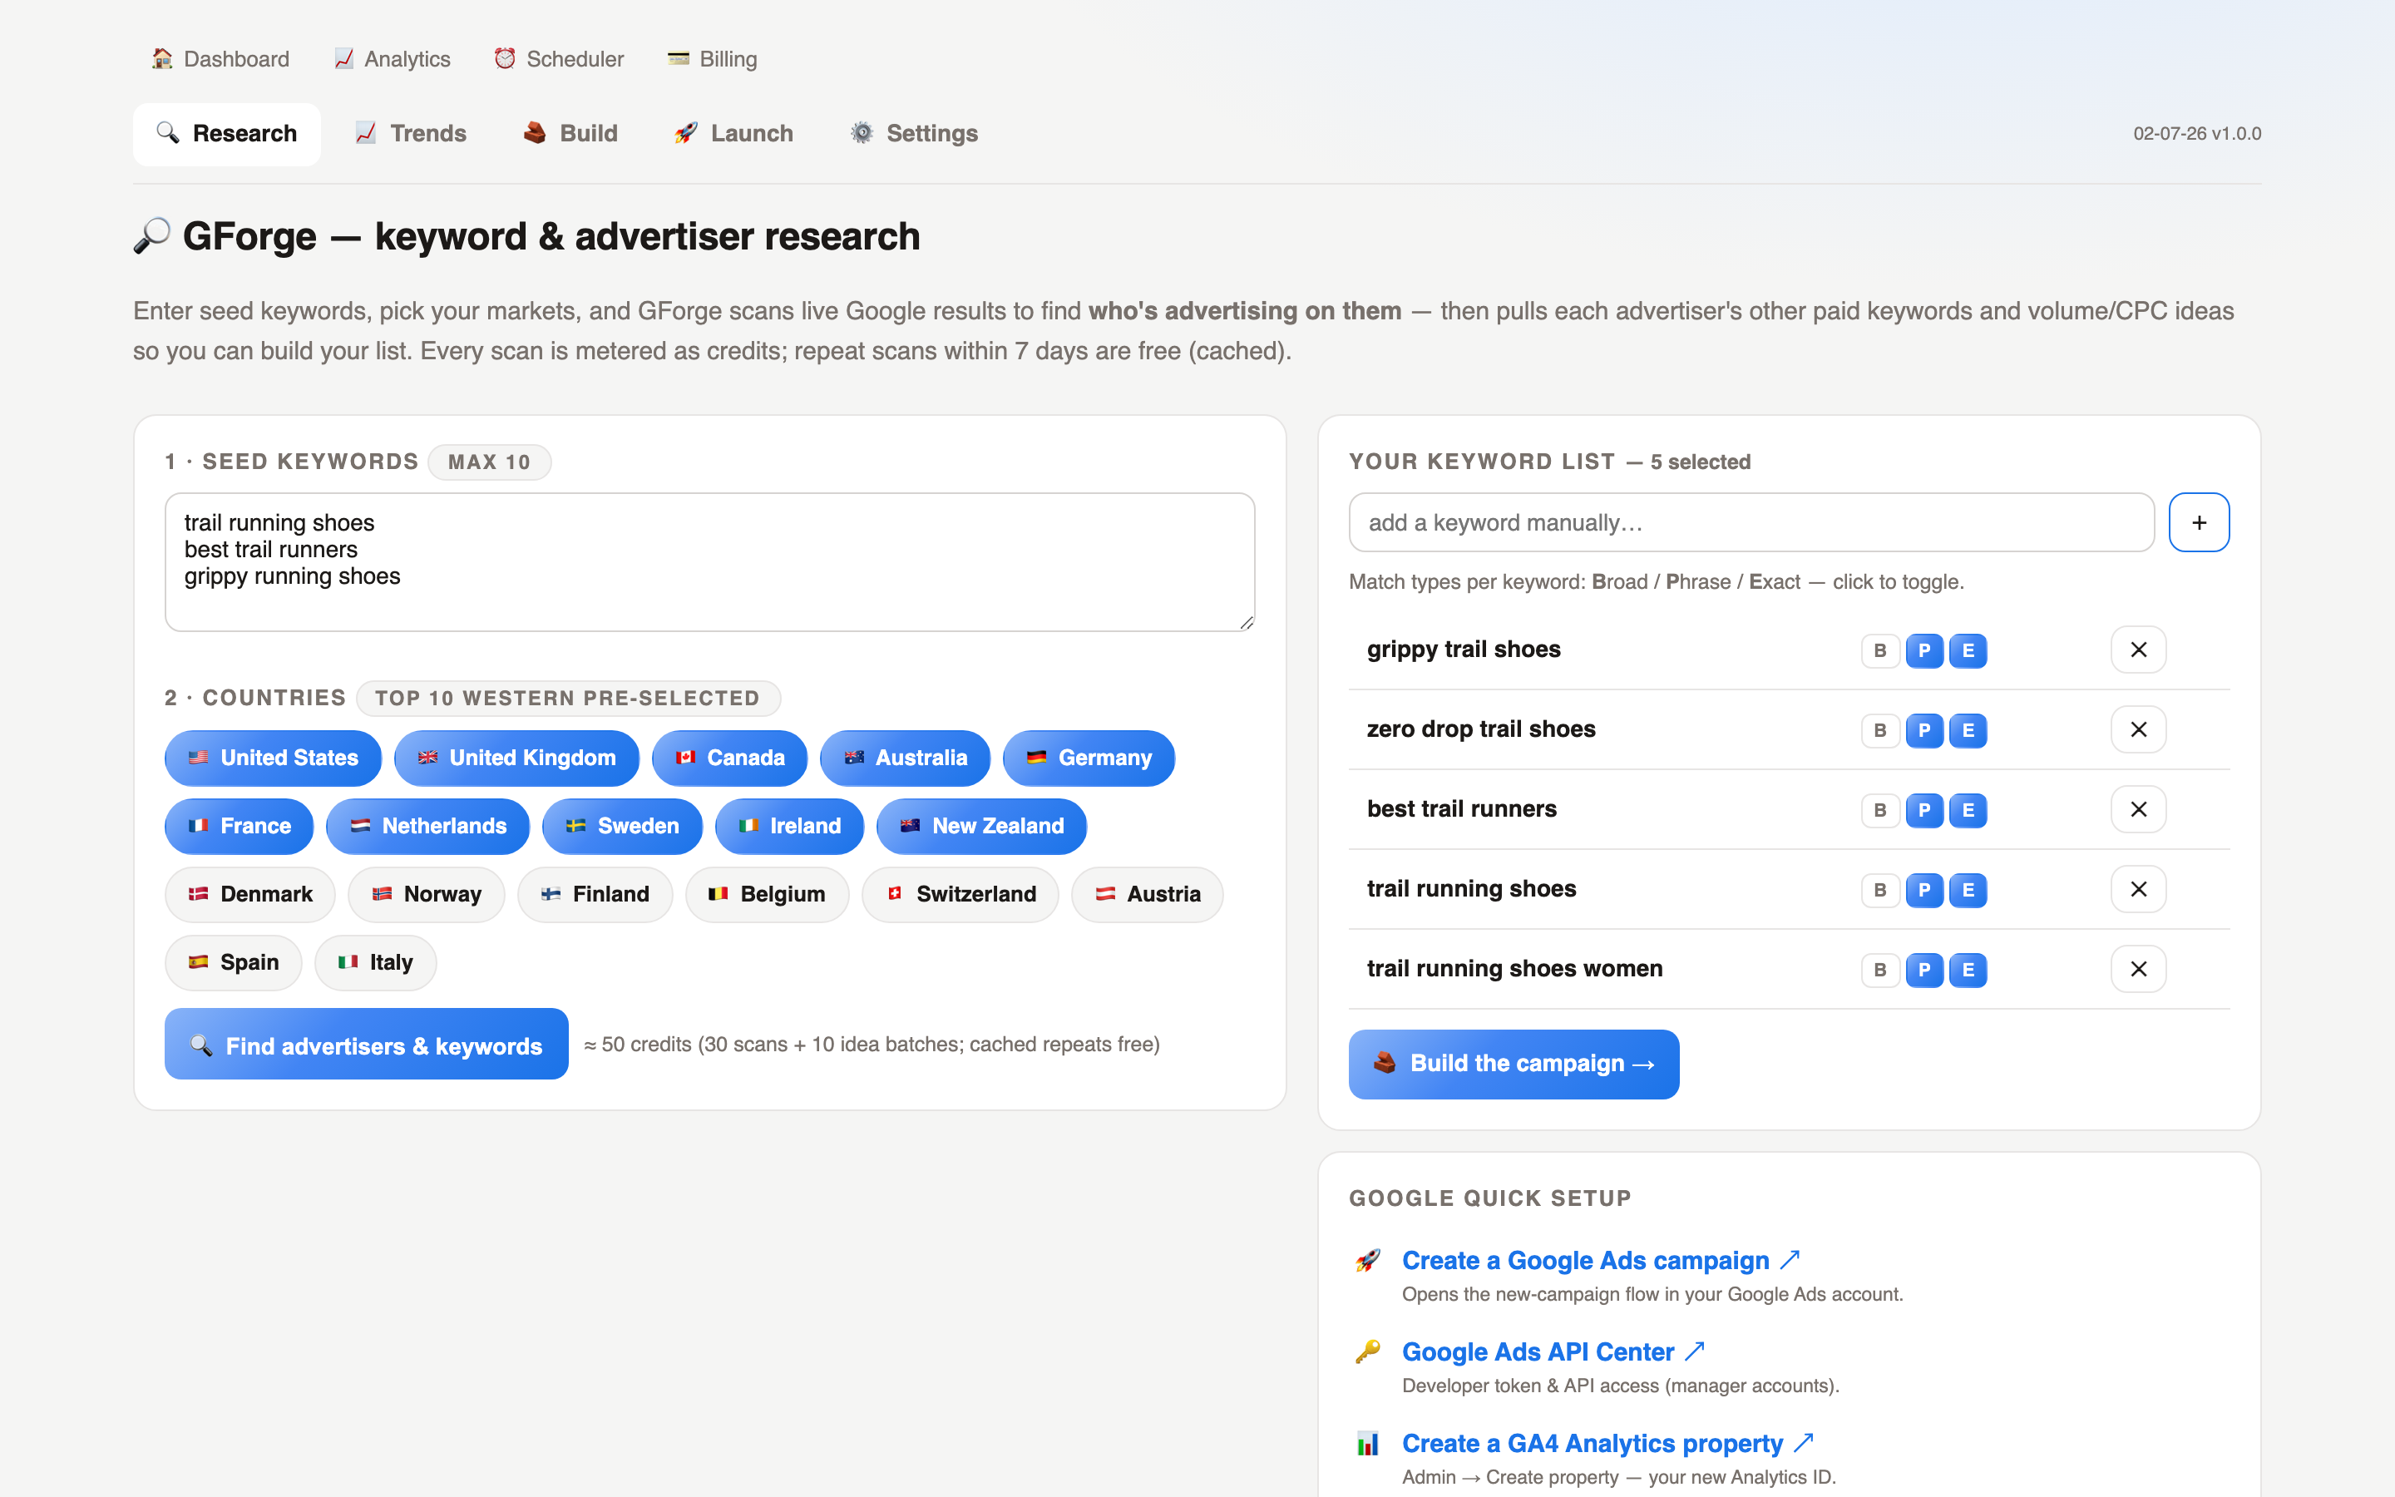
Task: Deselect the Canada country chip
Action: pyautogui.click(x=729, y=758)
